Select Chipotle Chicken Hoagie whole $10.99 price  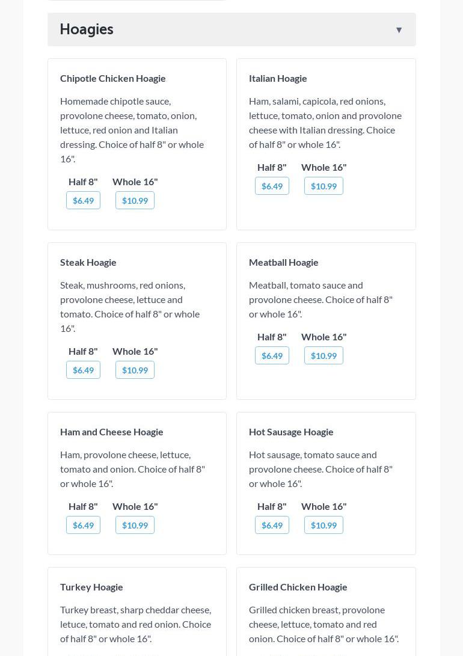click(135, 200)
